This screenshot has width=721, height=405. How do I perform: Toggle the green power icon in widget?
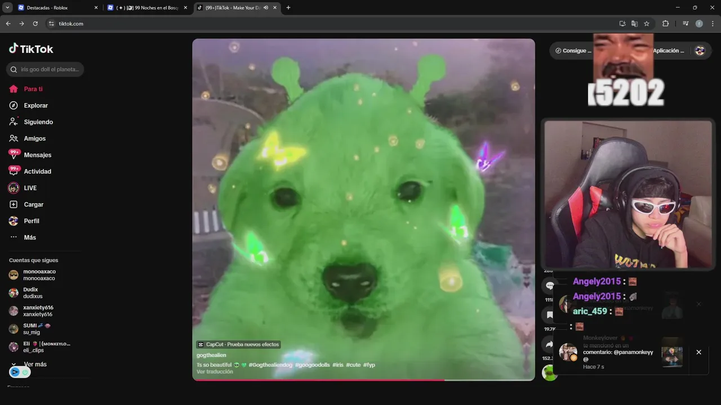(25, 372)
